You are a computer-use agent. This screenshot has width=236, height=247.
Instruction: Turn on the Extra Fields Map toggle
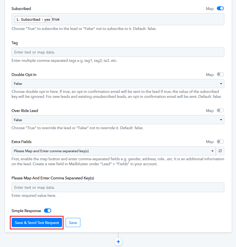[x=220, y=141]
